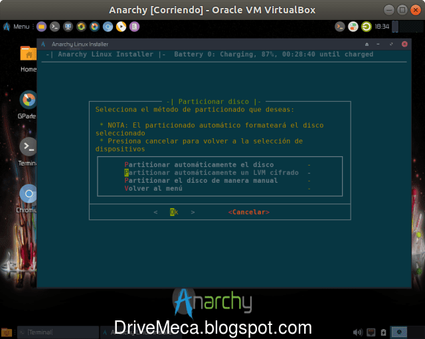Open the settings toggles icon in the top-right panel

[x=353, y=27]
